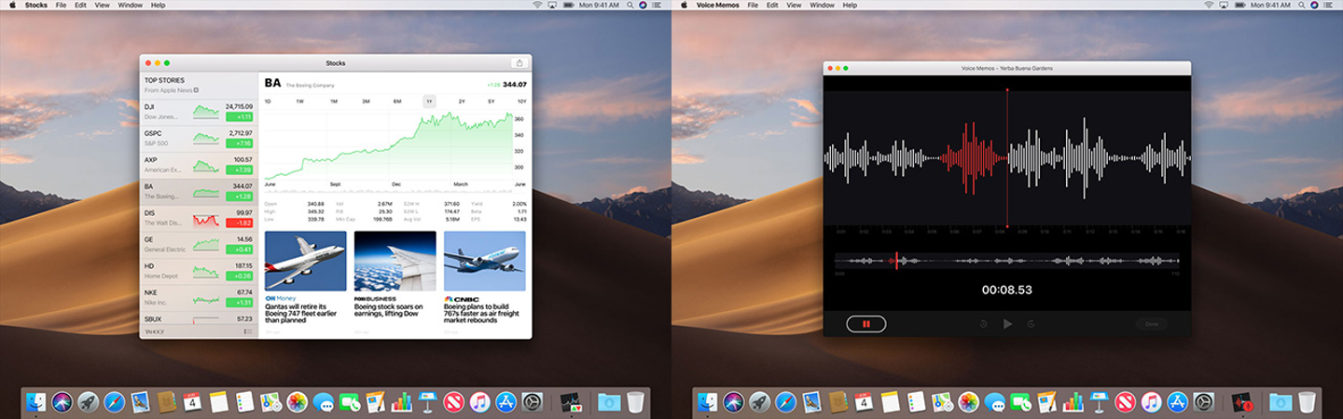Toggle the red -1.82 DIS change badge

[240, 223]
